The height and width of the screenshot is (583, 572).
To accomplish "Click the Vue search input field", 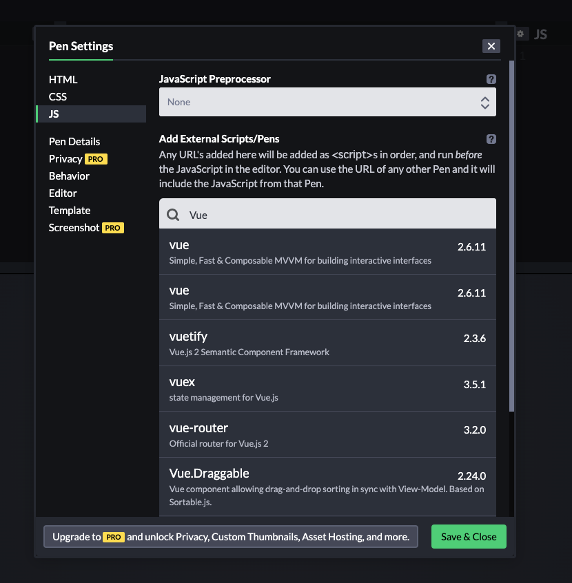I will (x=327, y=213).
